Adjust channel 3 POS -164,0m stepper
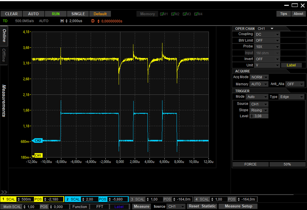Screen dimensions: 307x210 tap(174, 199)
